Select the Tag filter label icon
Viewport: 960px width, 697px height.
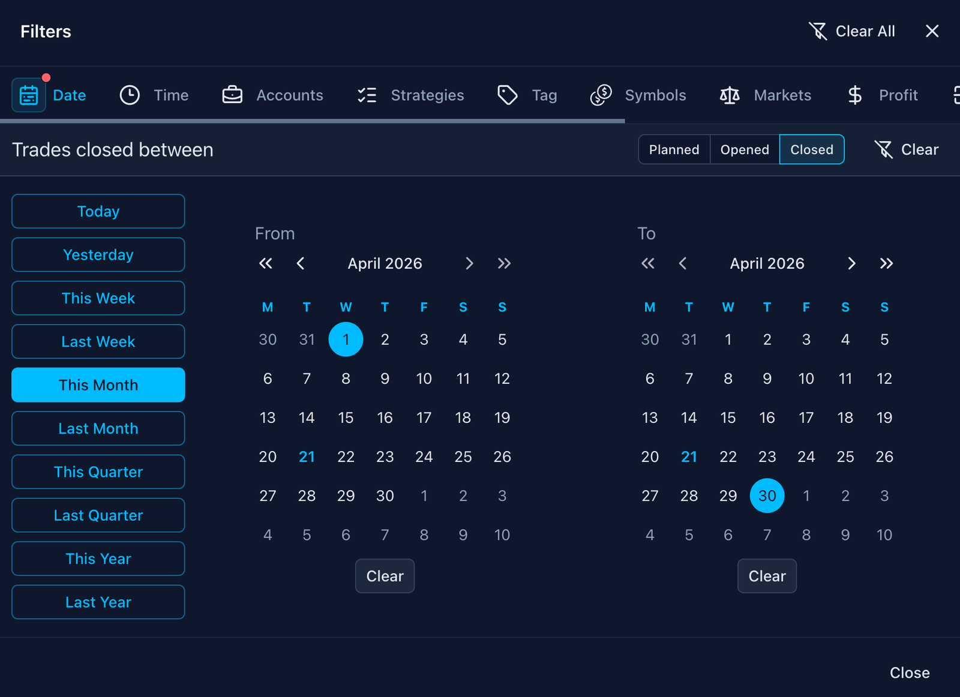tap(507, 95)
